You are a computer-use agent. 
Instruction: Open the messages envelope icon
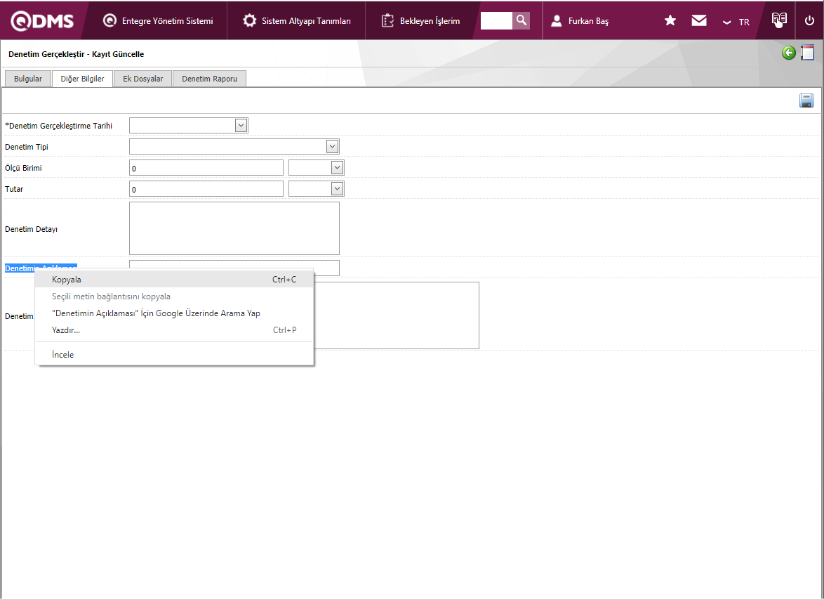pos(698,21)
